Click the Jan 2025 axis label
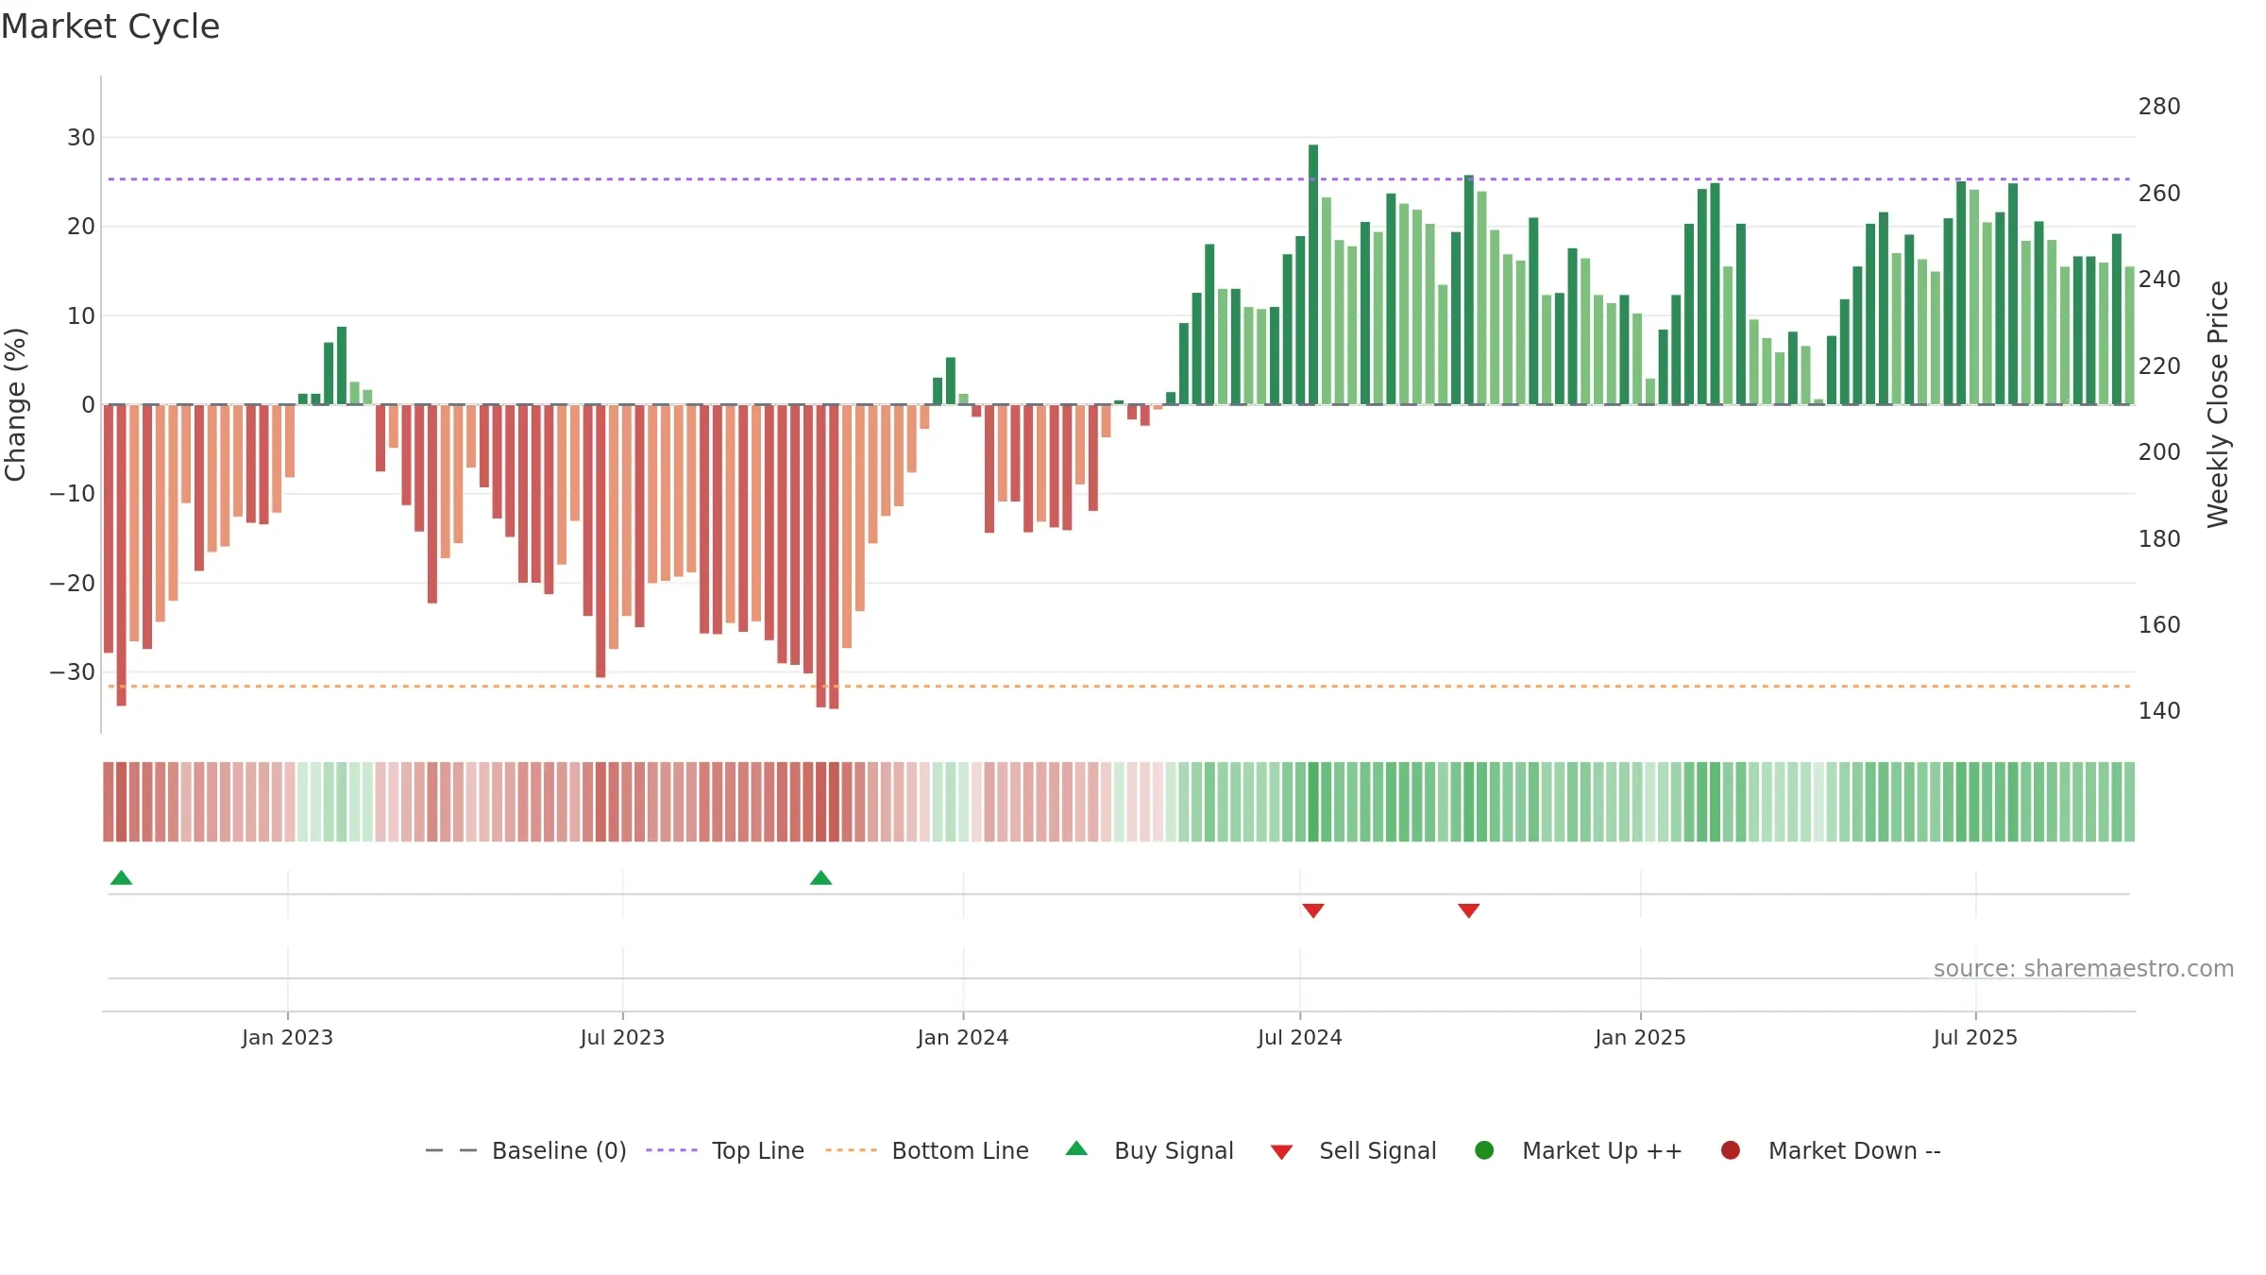The width and height of the screenshot is (2266, 1275). pyautogui.click(x=1640, y=1037)
